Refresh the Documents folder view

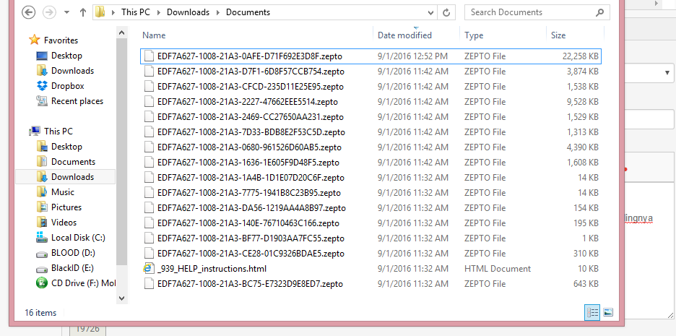pyautogui.click(x=446, y=12)
